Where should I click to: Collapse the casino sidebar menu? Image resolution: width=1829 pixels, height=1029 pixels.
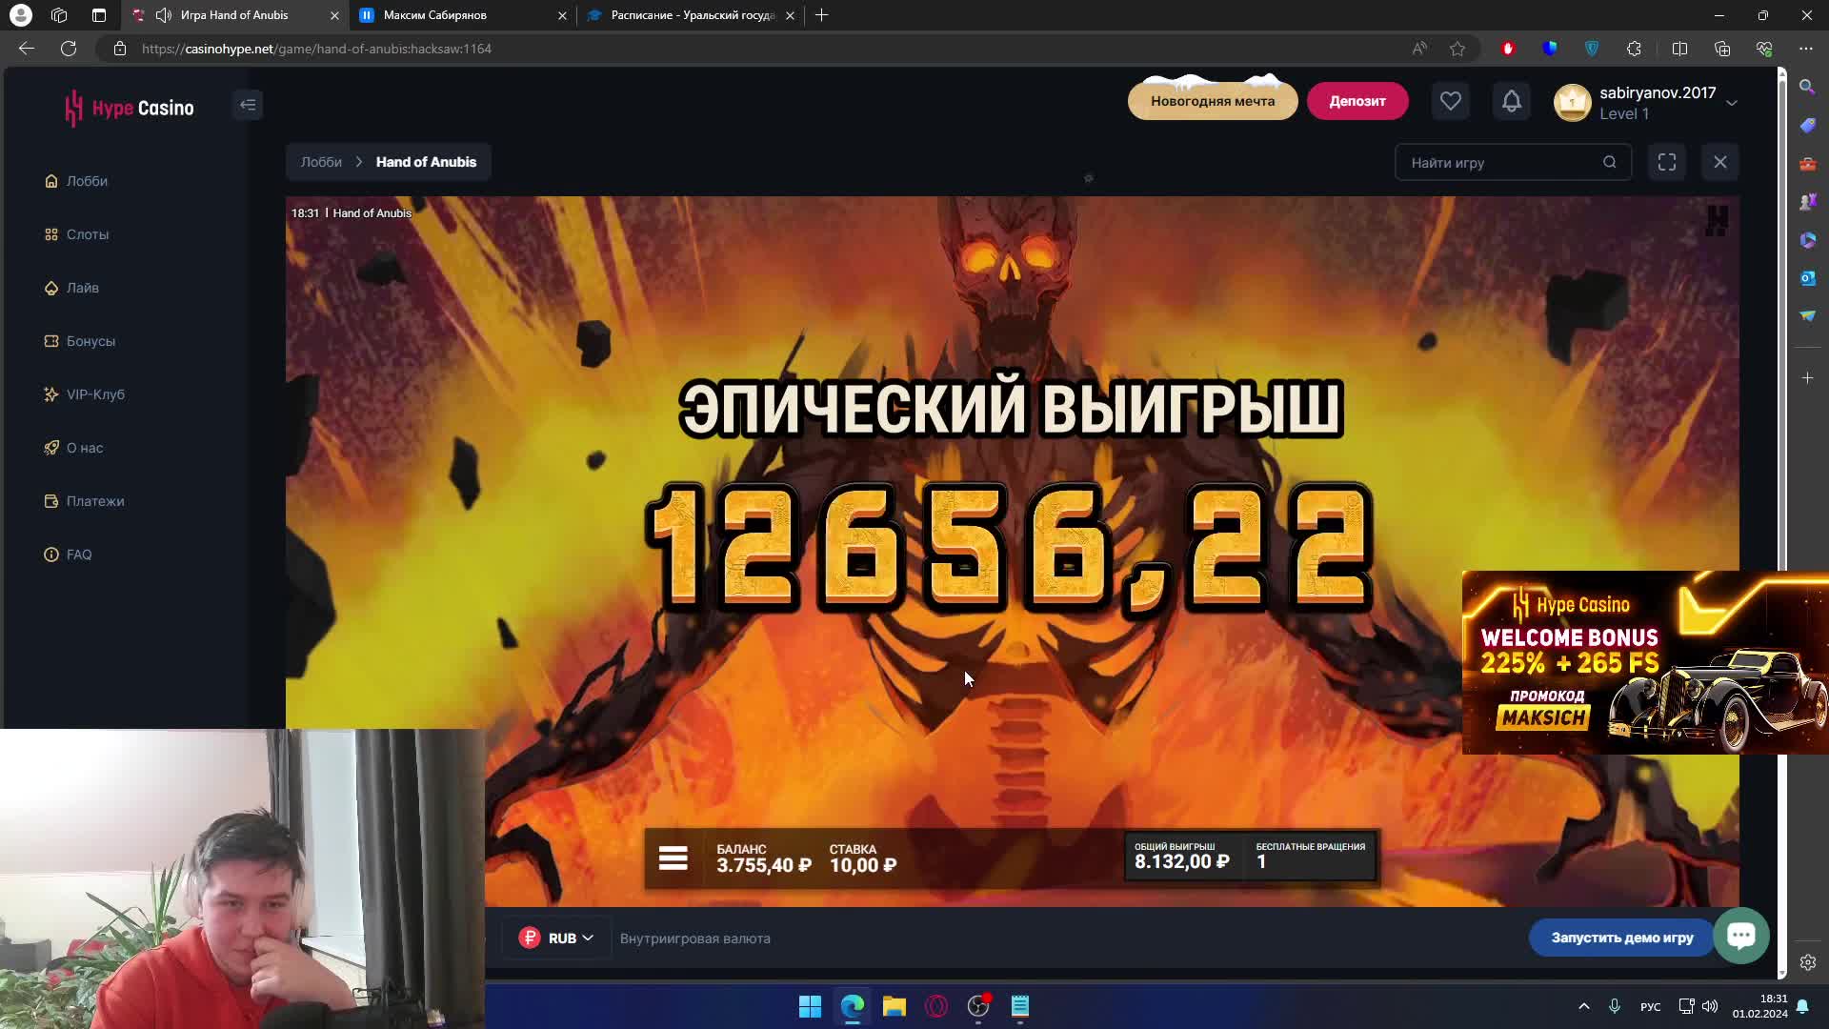[248, 105]
